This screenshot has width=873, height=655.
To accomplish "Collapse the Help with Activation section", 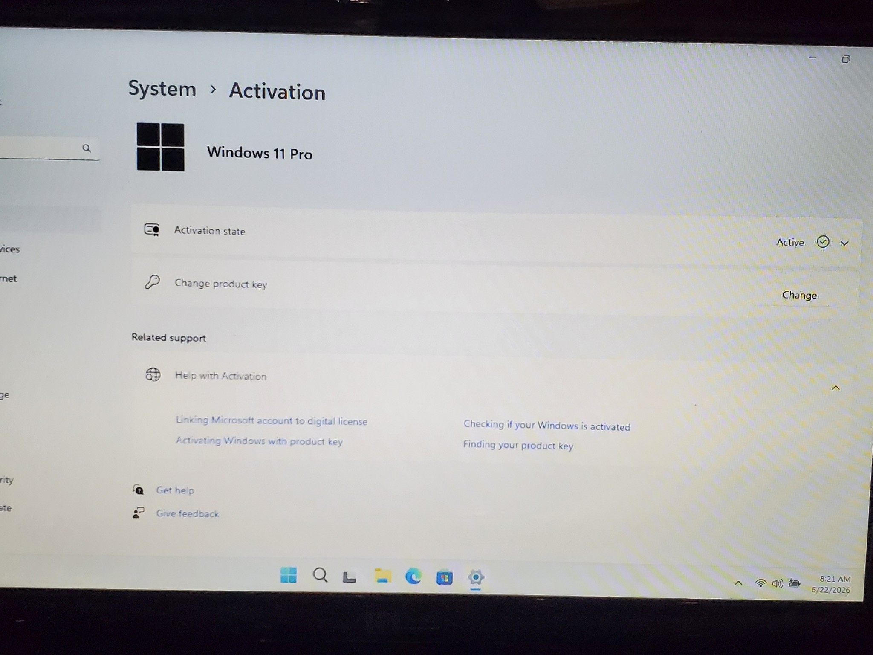I will pyautogui.click(x=835, y=388).
